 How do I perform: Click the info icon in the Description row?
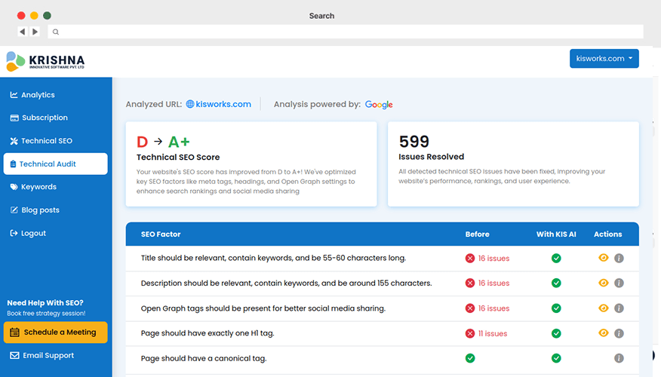tap(619, 283)
